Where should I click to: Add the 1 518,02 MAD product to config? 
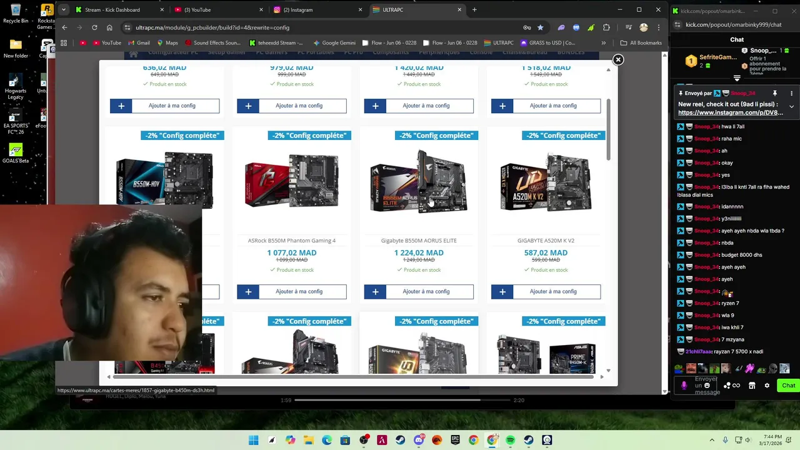coord(546,106)
